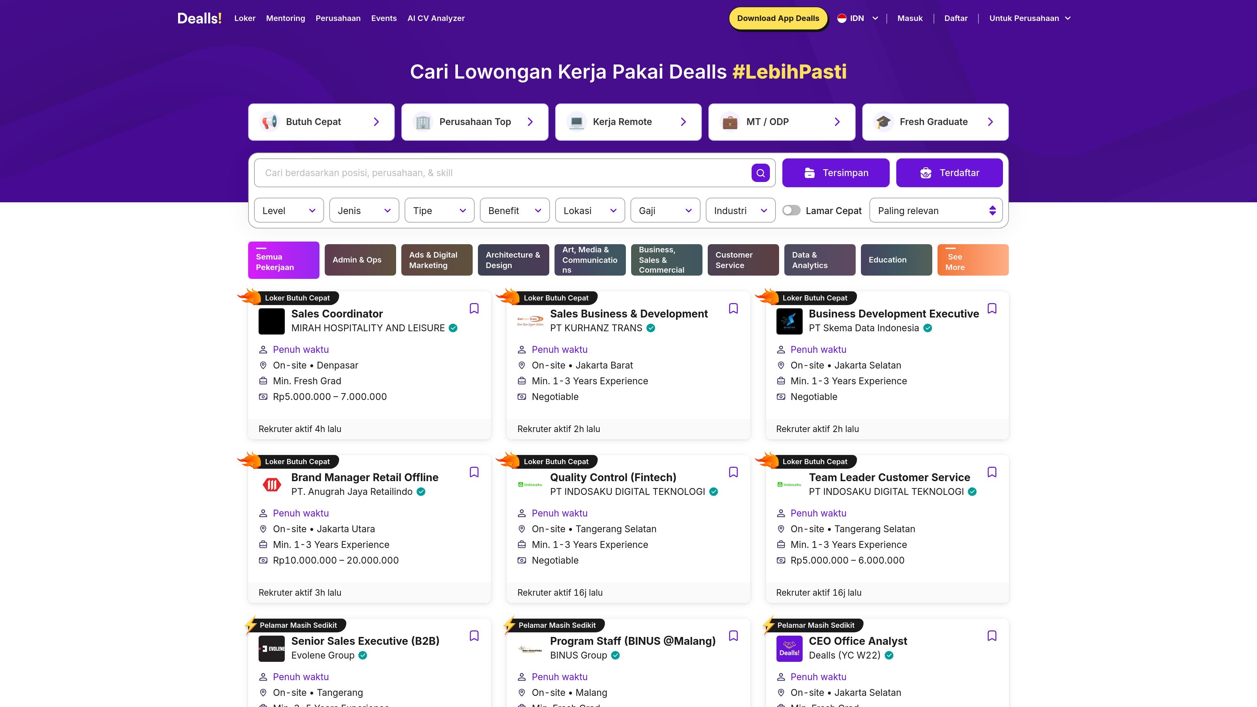
Task: Click Dealls company logo on CEO Office Analyst
Action: (x=789, y=648)
